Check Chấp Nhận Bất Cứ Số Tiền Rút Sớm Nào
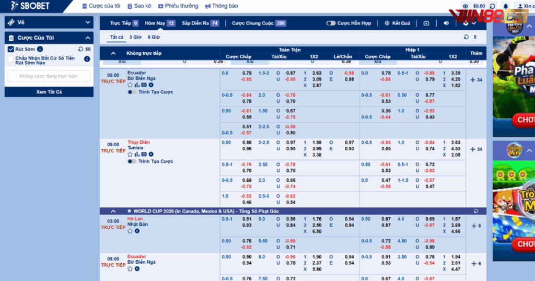This screenshot has width=535, height=281. coord(10,58)
